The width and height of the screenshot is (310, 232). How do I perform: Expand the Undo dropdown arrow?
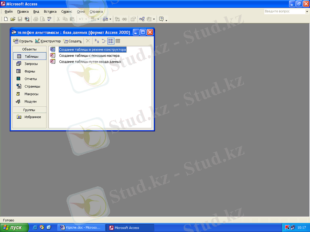(86, 19)
